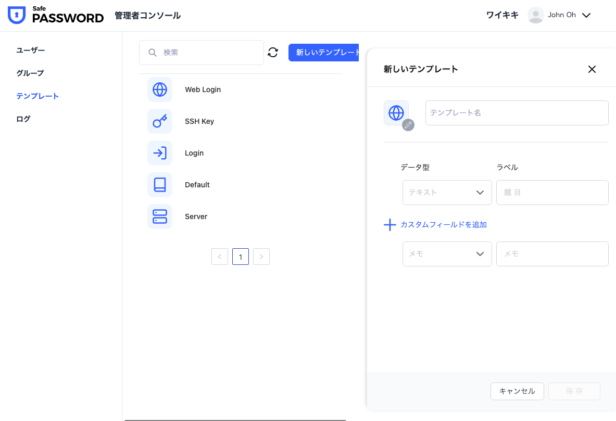Click the Safe Password logo
This screenshot has width=616, height=421.
click(x=56, y=15)
